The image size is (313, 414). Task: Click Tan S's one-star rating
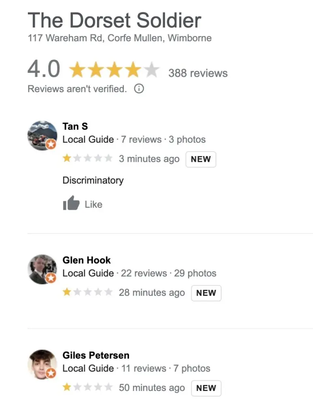87,158
